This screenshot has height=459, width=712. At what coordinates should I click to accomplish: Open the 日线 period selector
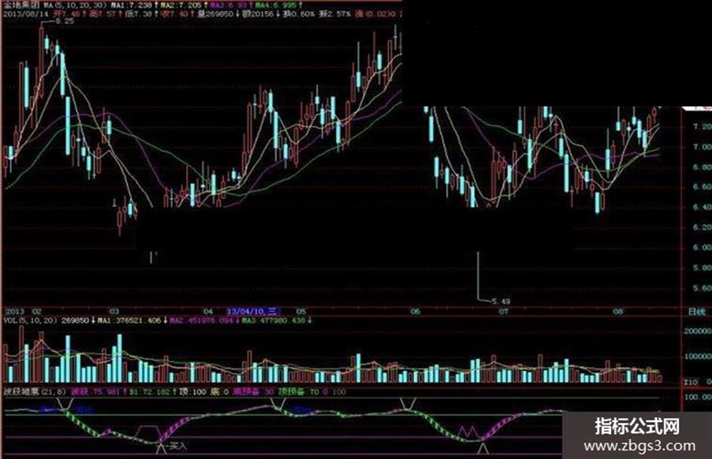click(x=697, y=312)
